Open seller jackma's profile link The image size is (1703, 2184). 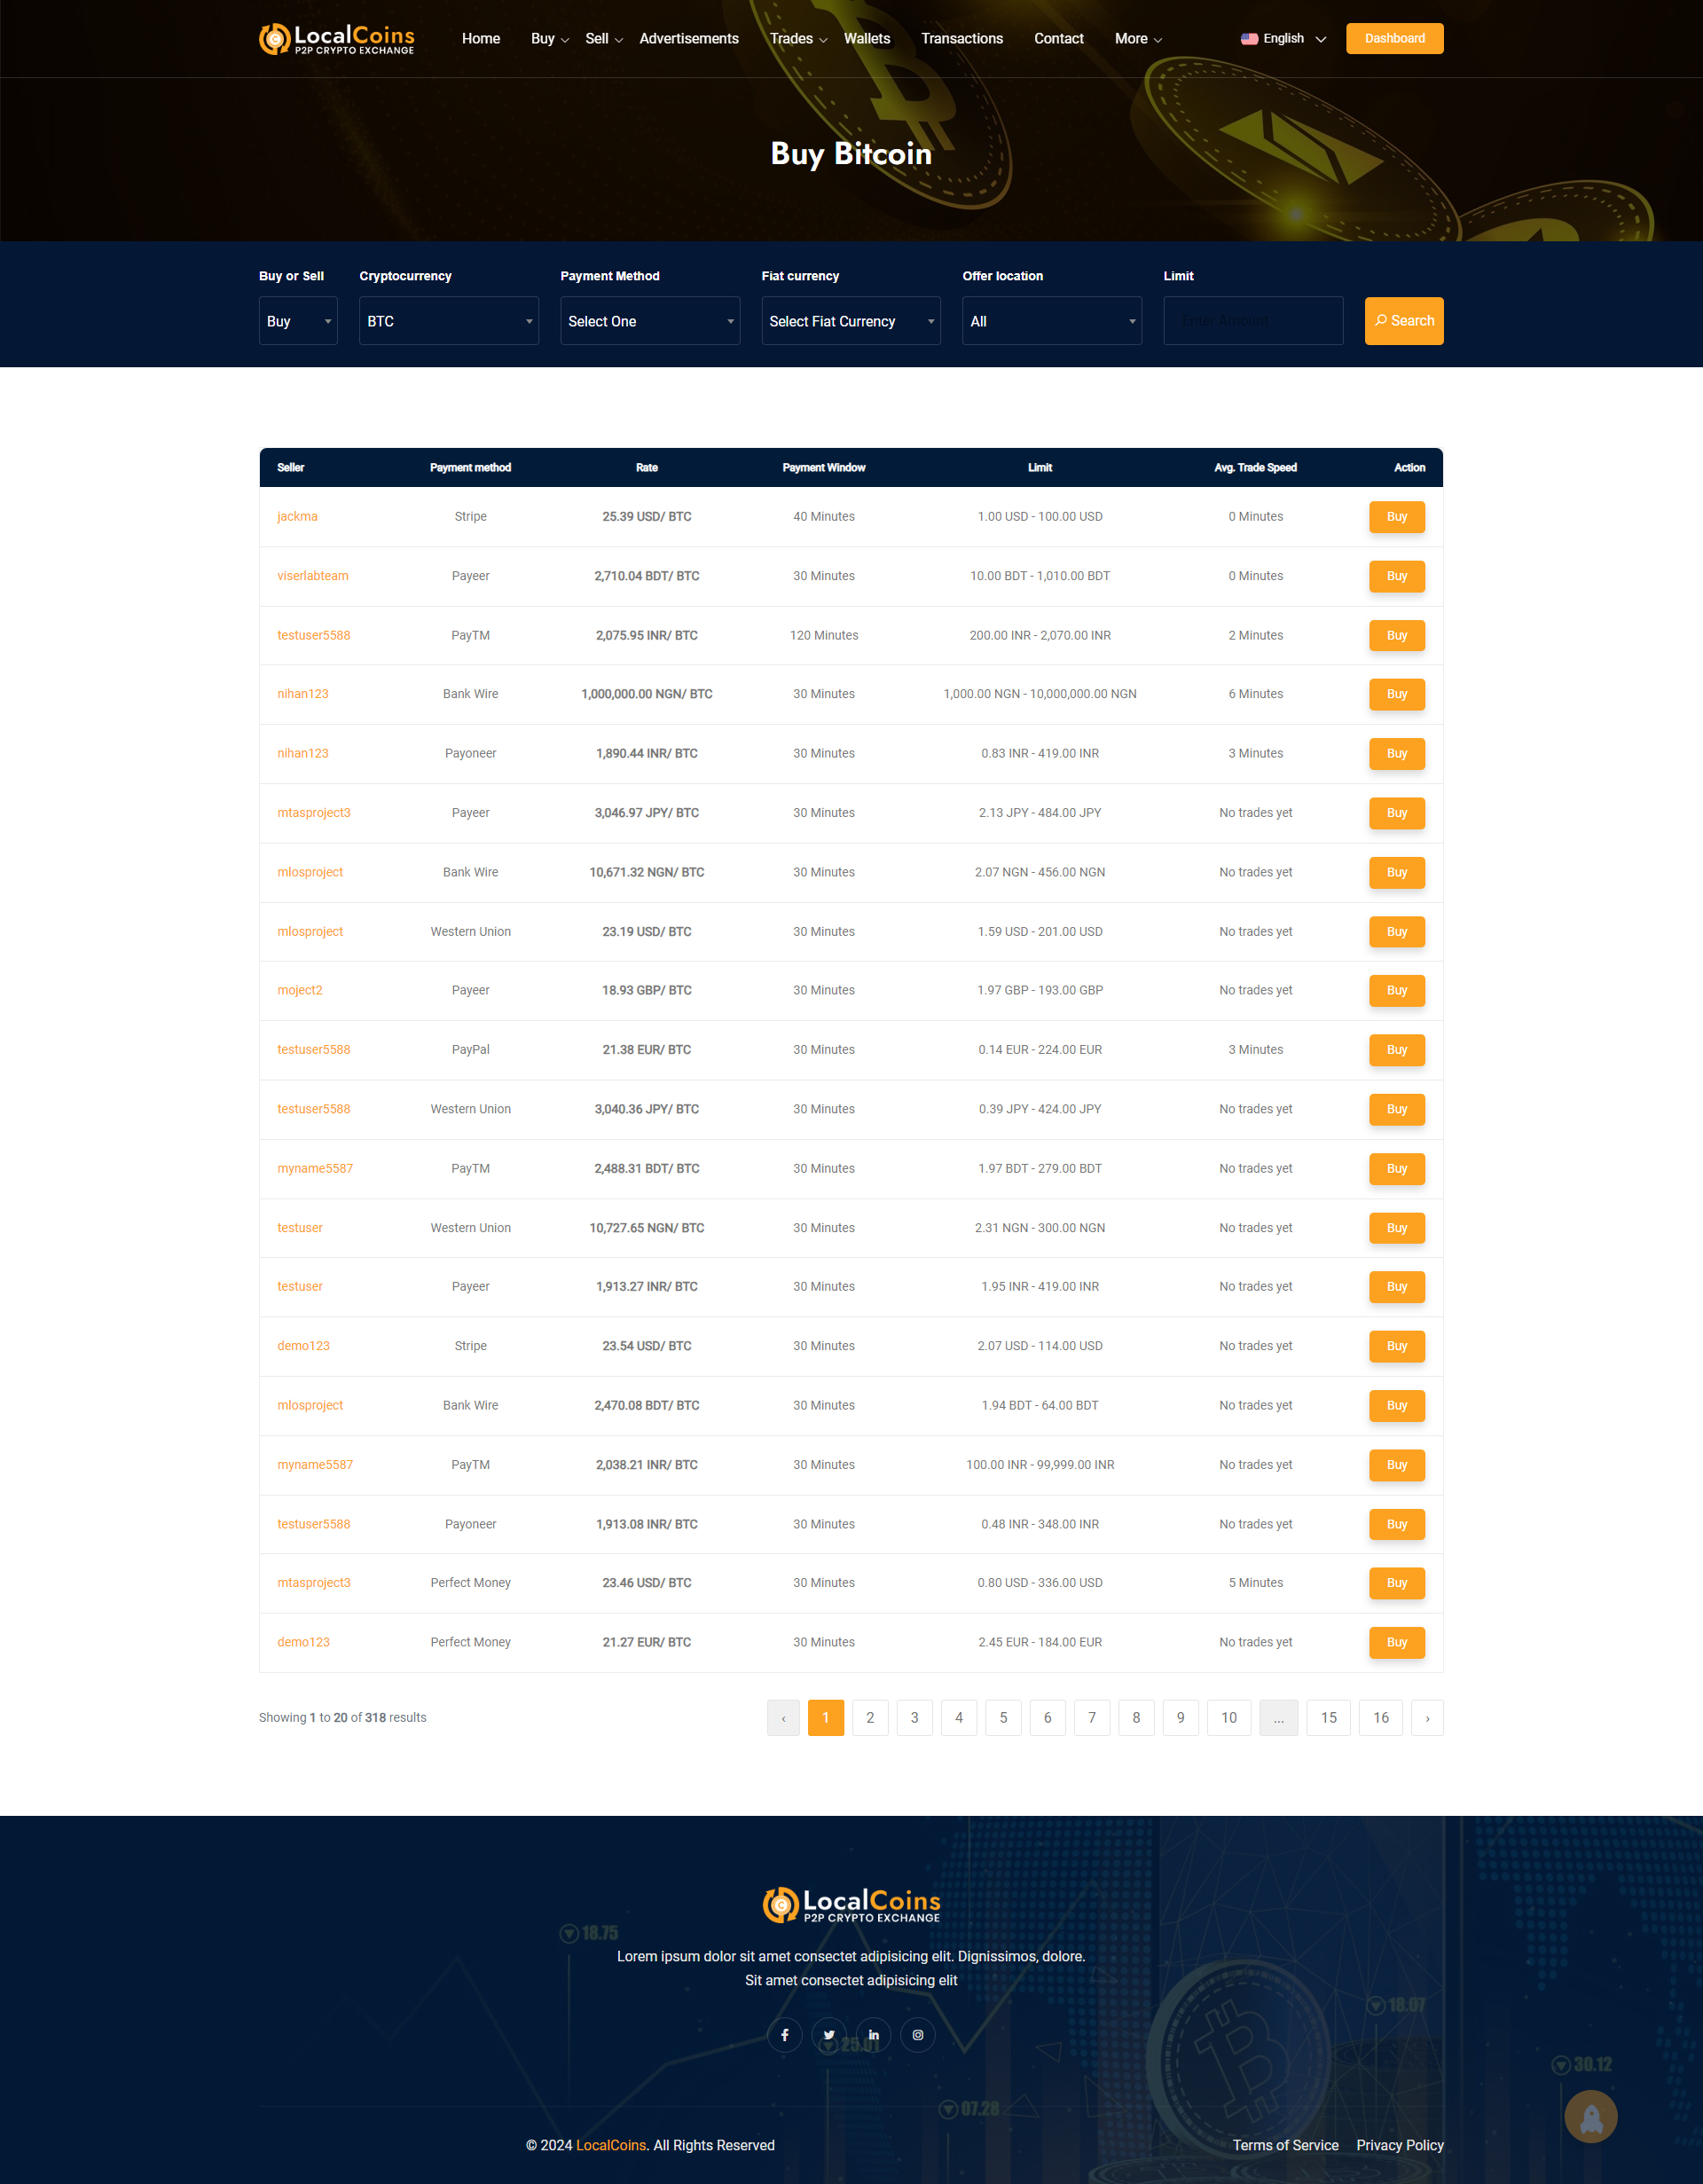pyautogui.click(x=297, y=517)
